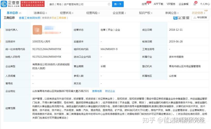Click the legal representative avatar thumbnail
The width and height of the screenshot is (211, 129).
pyautogui.click(x=37, y=30)
